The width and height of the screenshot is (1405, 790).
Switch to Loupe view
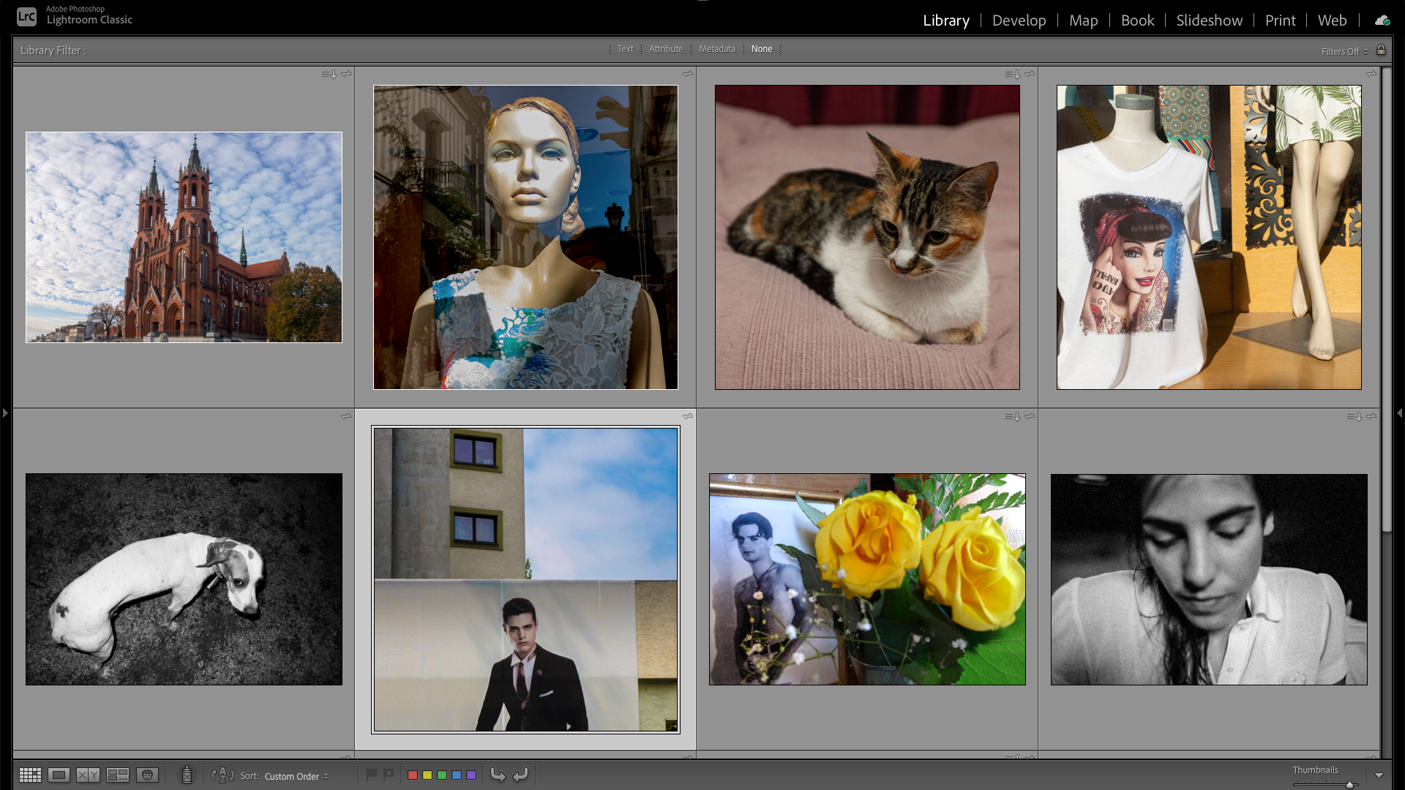pyautogui.click(x=59, y=775)
